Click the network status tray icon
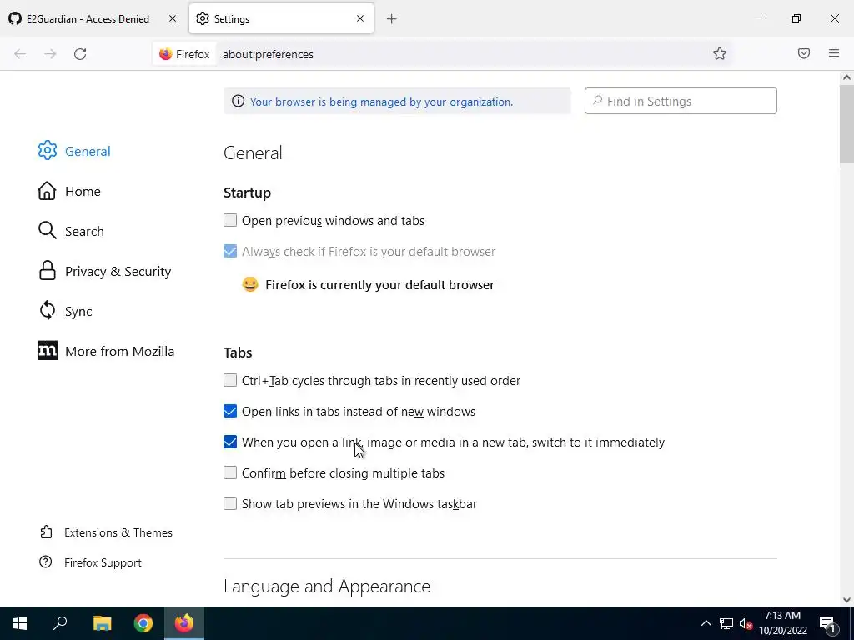The height and width of the screenshot is (640, 854). 726,623
